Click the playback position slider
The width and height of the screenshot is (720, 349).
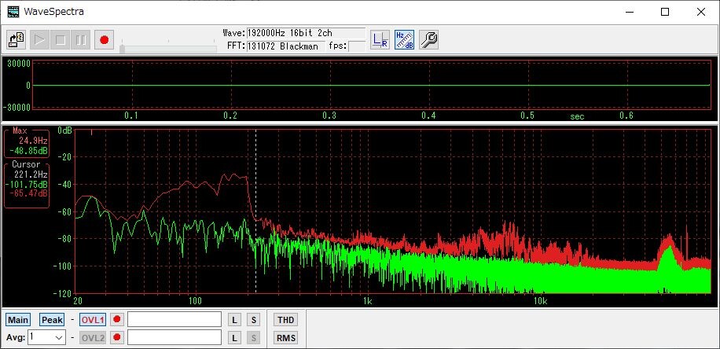pyautogui.click(x=168, y=48)
